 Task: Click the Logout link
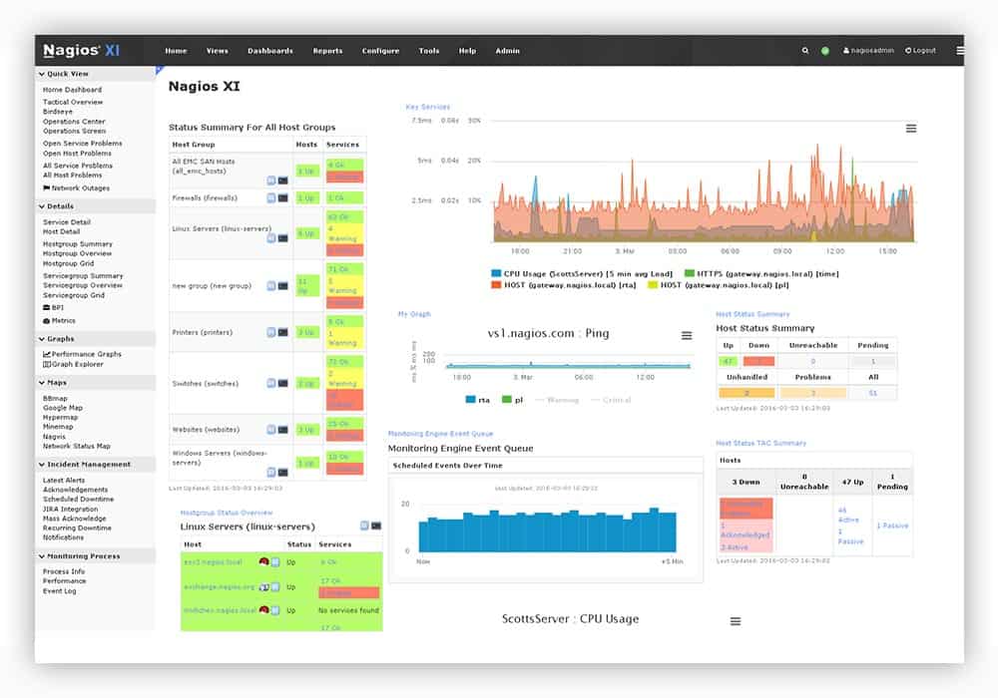pos(919,50)
